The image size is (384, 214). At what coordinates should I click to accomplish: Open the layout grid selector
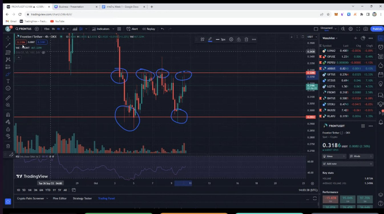(119, 29)
